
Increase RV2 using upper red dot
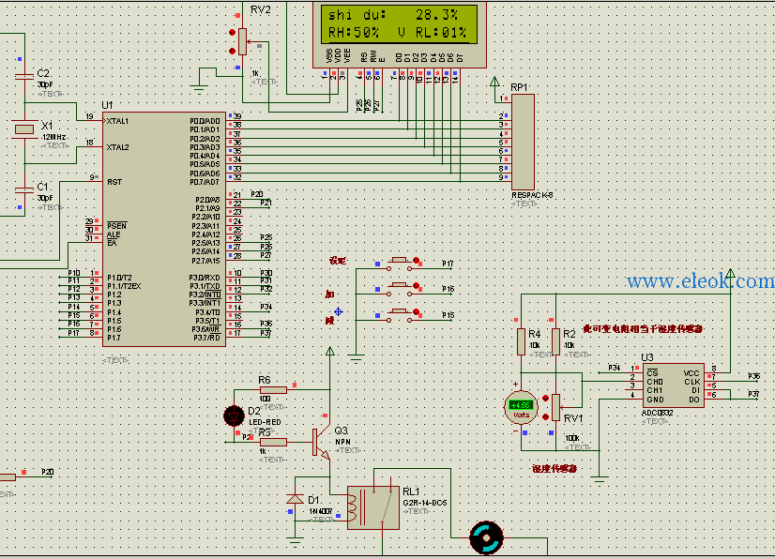point(232,33)
